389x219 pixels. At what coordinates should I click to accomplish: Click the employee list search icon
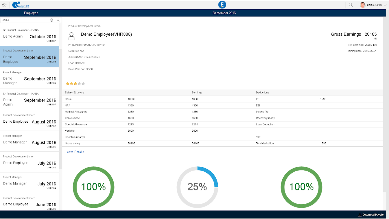pos(58,20)
